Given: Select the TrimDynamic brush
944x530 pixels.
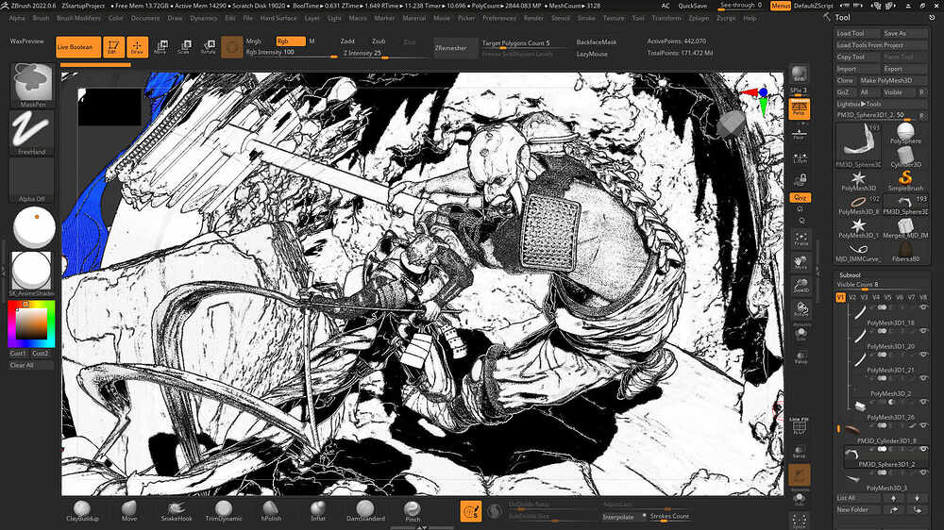Looking at the screenshot, I should point(224,511).
